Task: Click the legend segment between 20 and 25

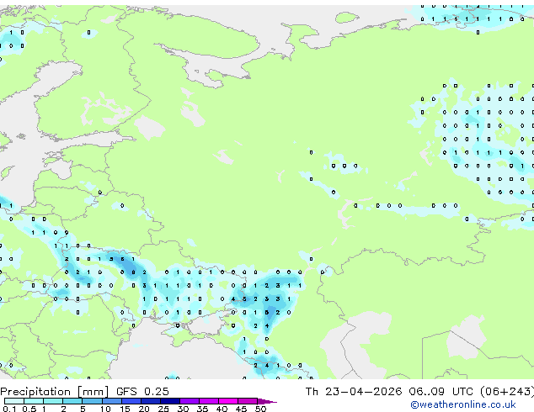Action: click(x=150, y=401)
